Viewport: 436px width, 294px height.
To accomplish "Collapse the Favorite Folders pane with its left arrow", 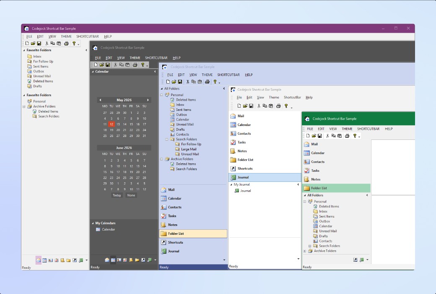I will (86, 50).
